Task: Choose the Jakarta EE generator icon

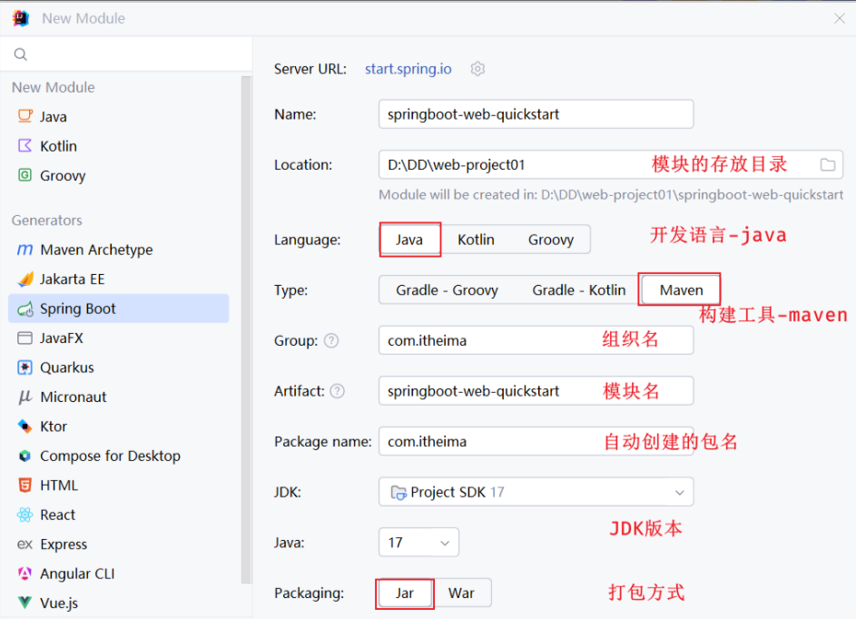Action: click(x=25, y=280)
